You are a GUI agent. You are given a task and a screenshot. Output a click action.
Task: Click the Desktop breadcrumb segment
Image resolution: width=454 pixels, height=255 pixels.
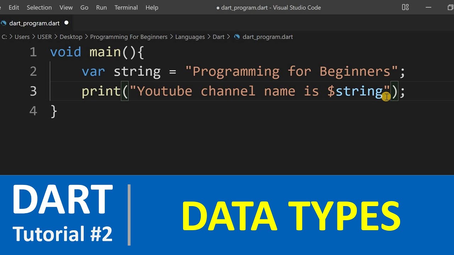[71, 37]
